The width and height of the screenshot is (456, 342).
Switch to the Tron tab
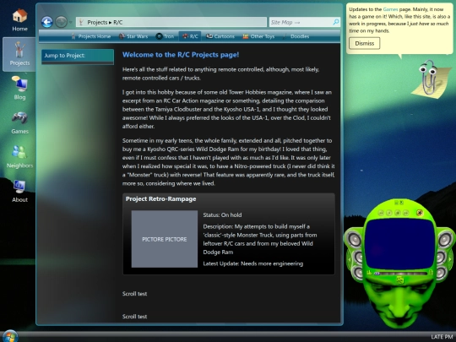[165, 36]
